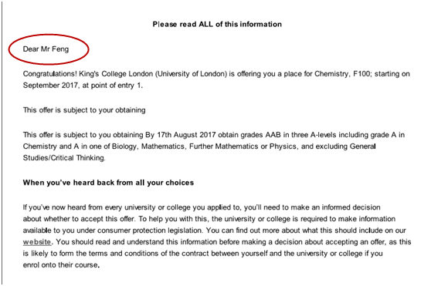The width and height of the screenshot is (431, 286).
Task: Click the "Please read ALL of this information" heading
Action: click(x=217, y=25)
